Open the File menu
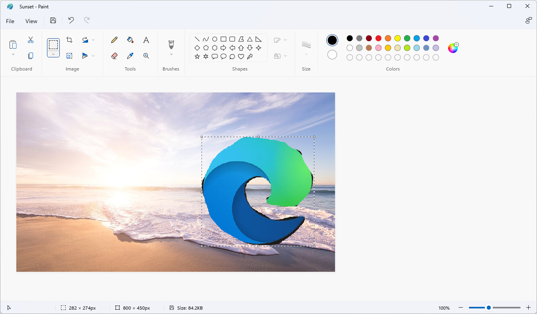 point(10,21)
